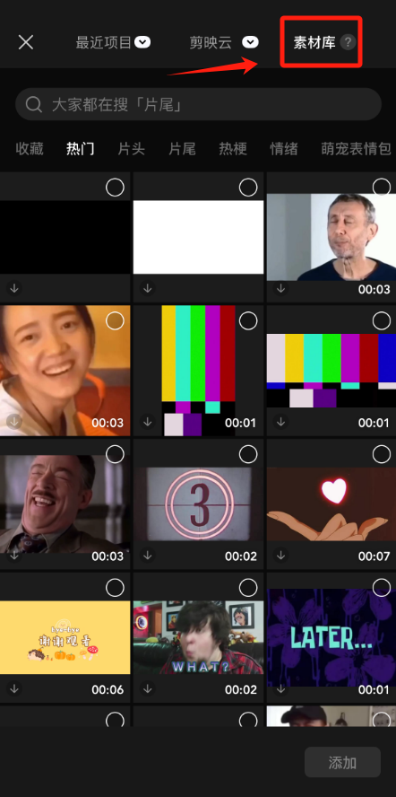Tap the 添加 add button

(342, 762)
